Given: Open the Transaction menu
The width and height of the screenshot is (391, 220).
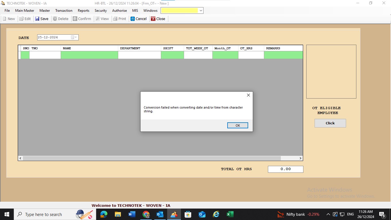Looking at the screenshot, I should [64, 11].
